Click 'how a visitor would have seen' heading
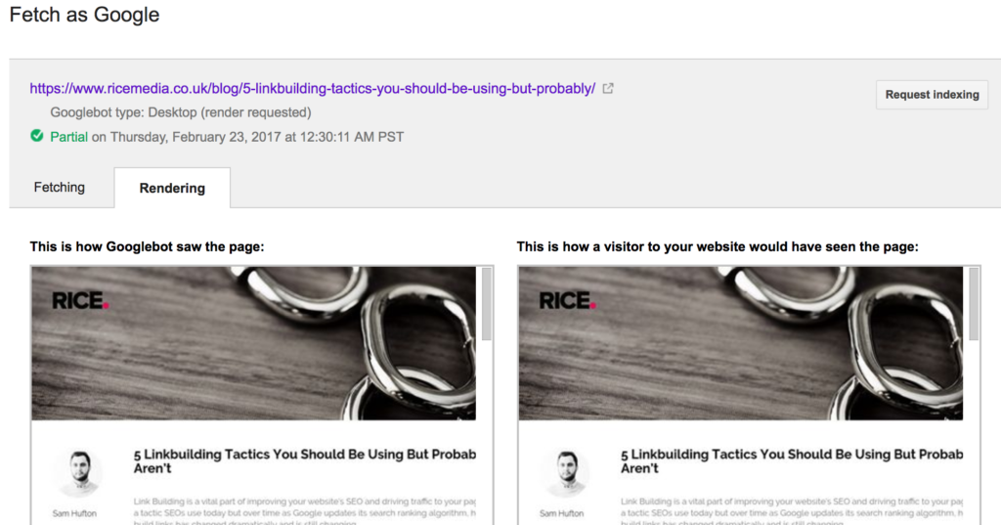The image size is (1001, 525). [718, 246]
